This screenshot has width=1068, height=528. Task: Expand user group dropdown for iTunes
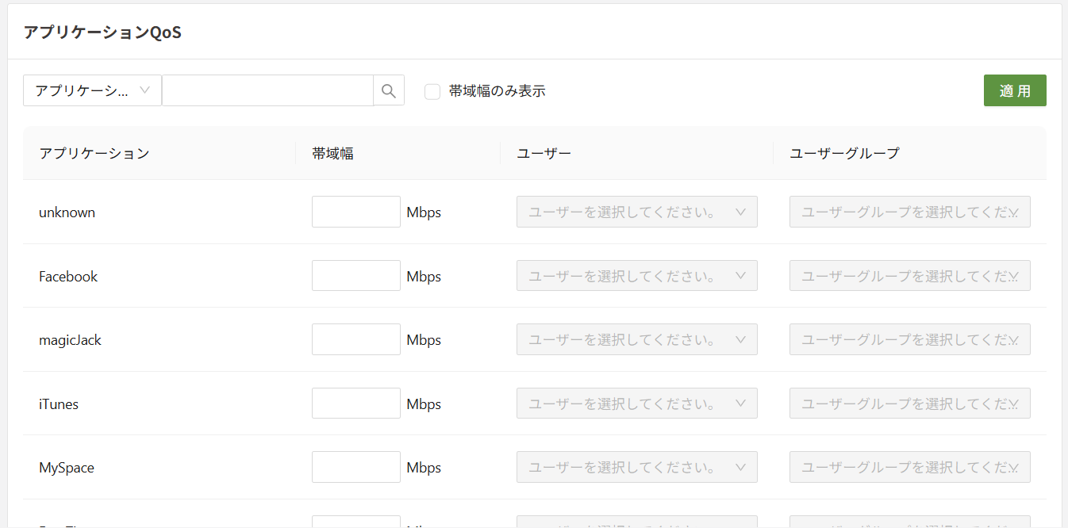coord(909,404)
